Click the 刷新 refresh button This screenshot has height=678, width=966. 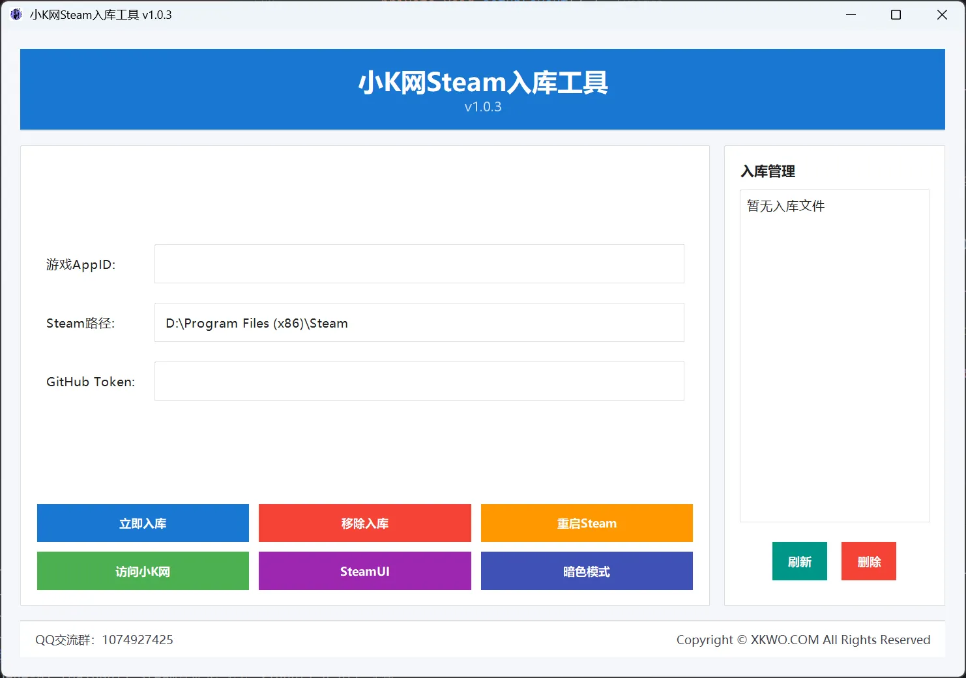[799, 561]
